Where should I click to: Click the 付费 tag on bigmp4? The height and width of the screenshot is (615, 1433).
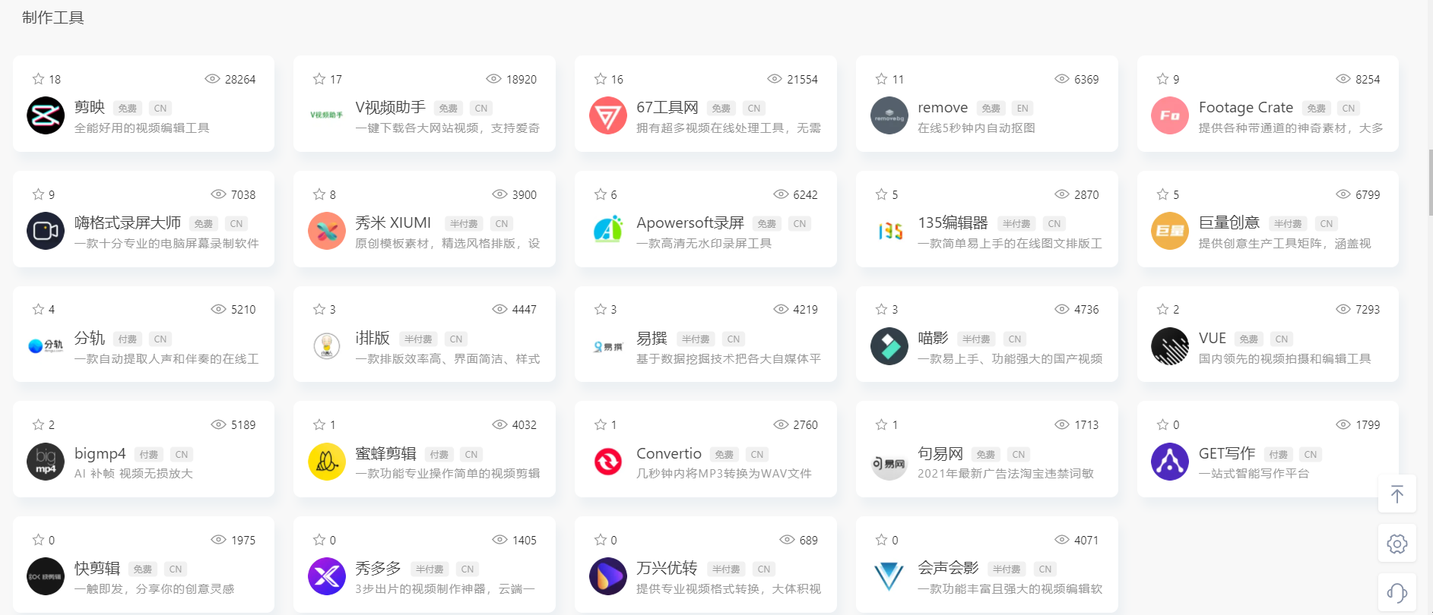pos(149,455)
